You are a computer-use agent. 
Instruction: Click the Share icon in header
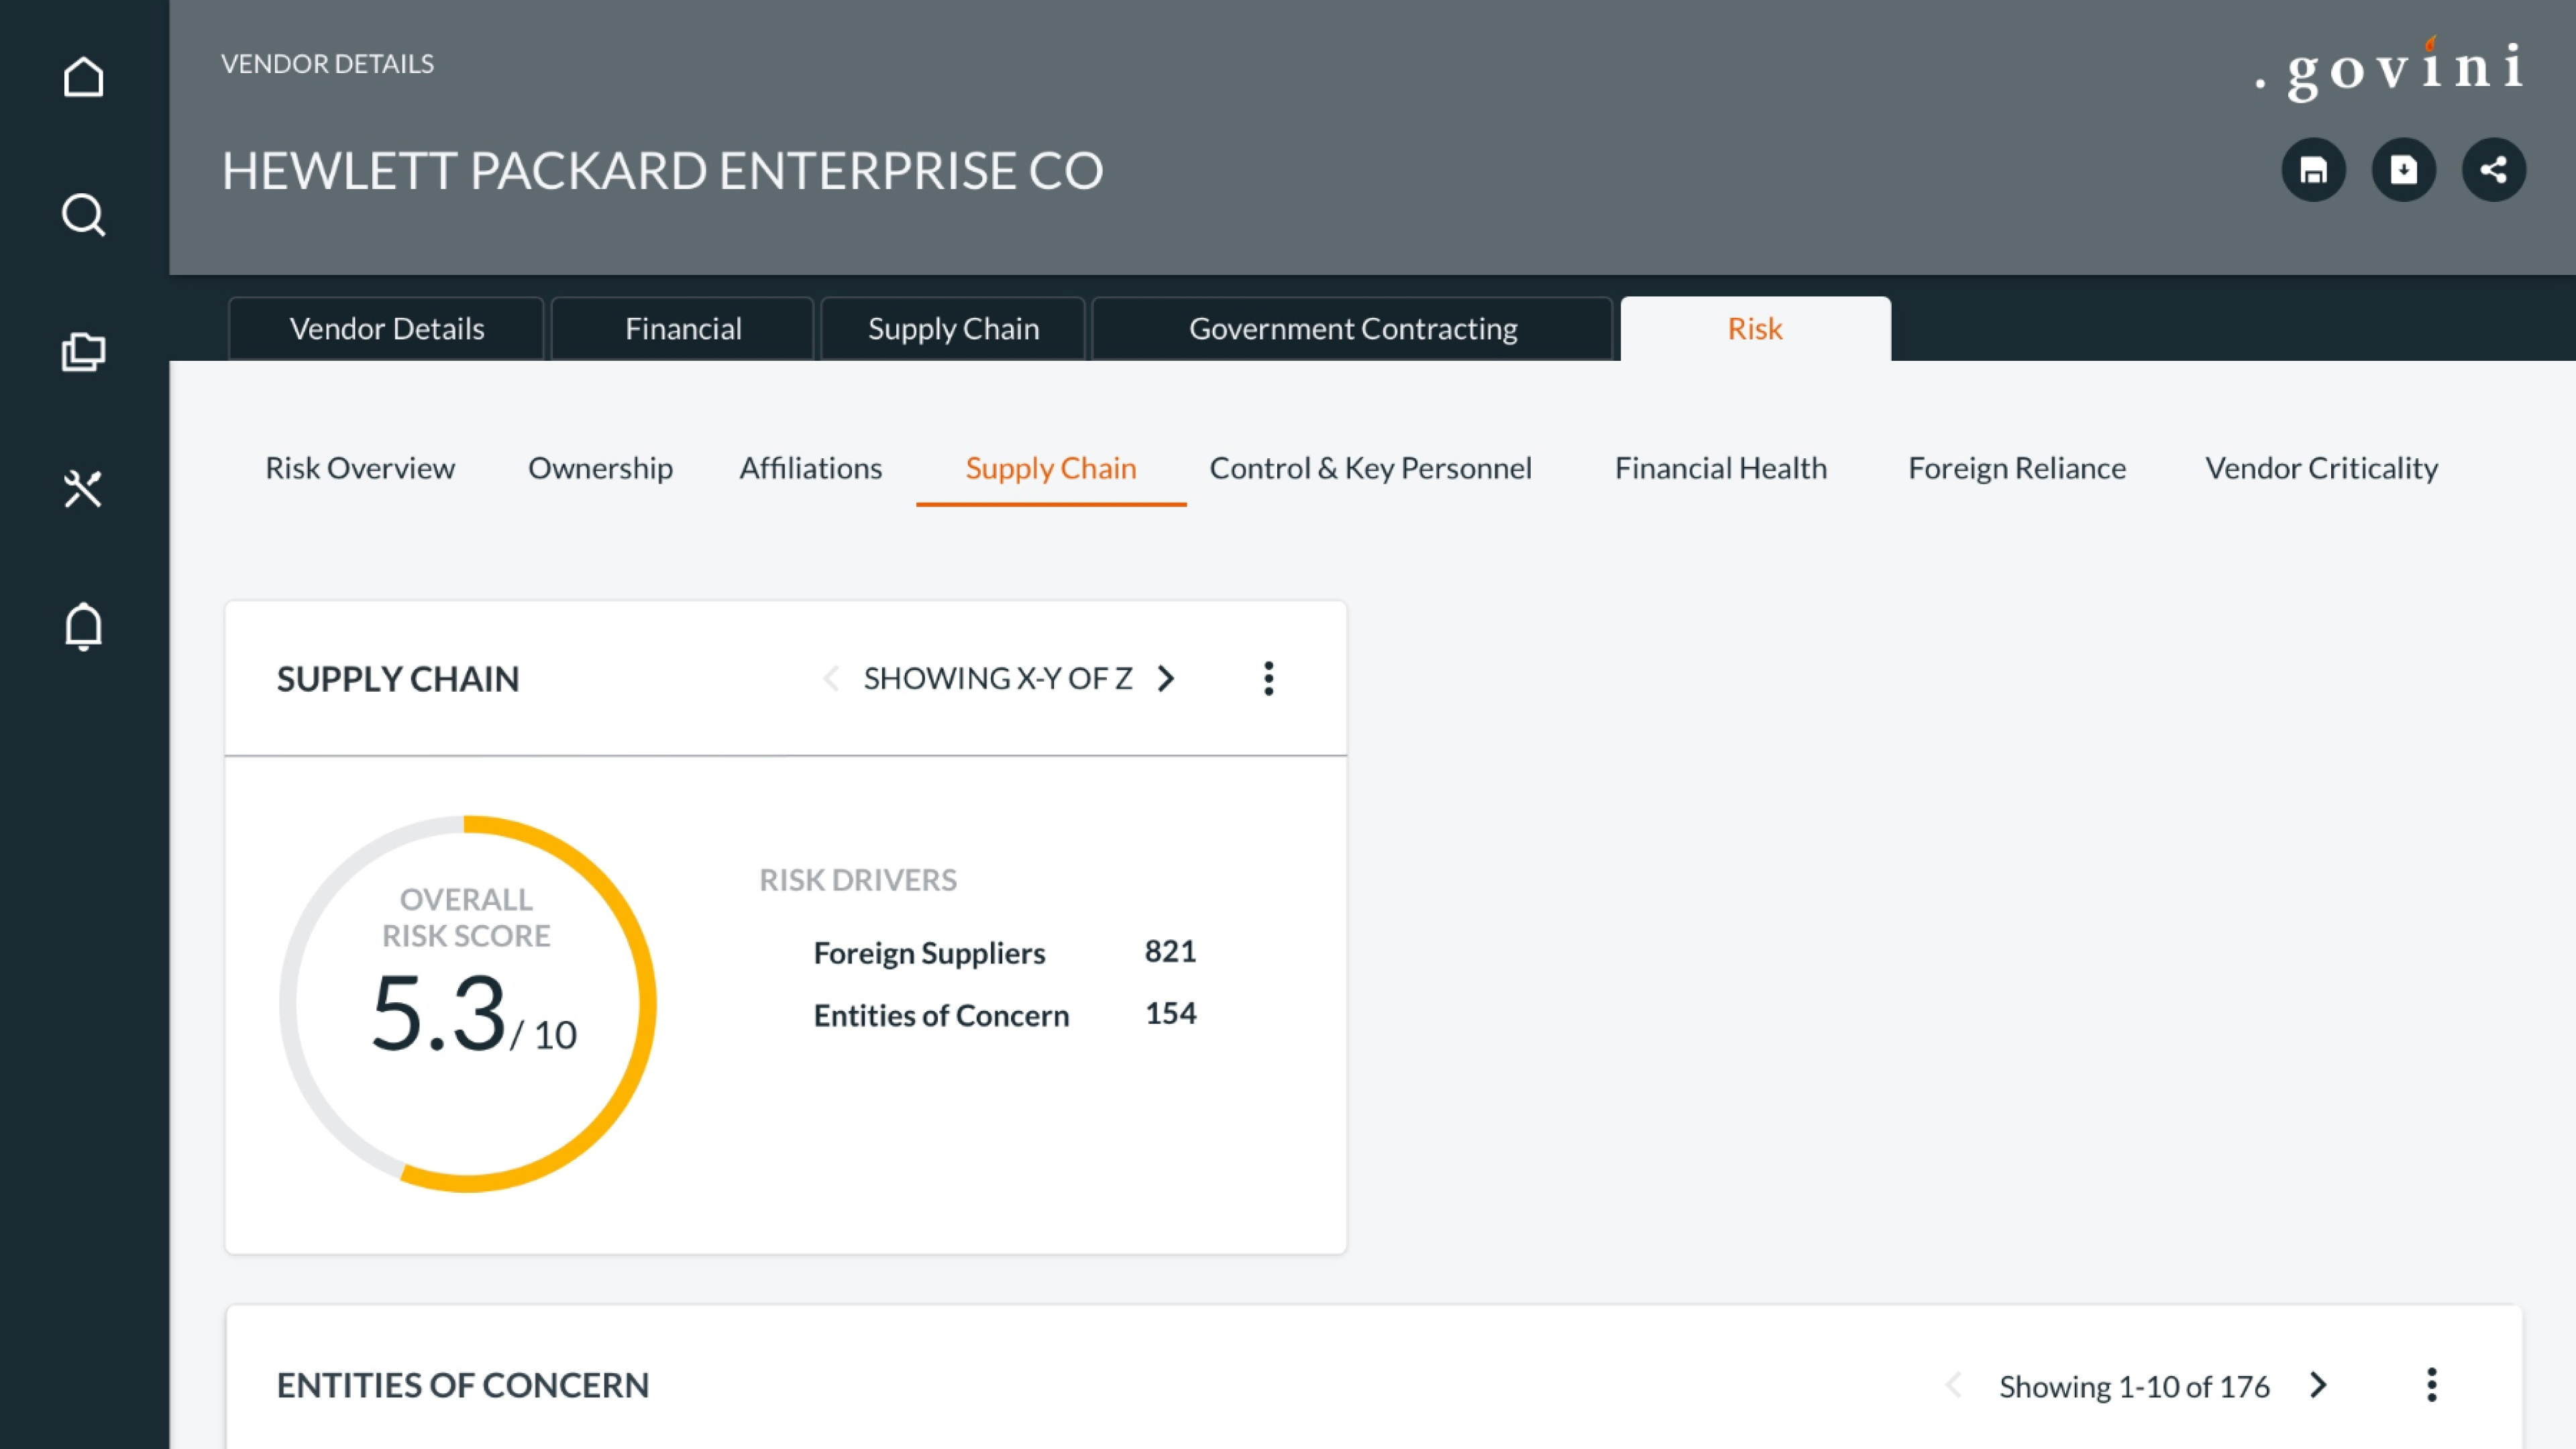pos(2493,170)
